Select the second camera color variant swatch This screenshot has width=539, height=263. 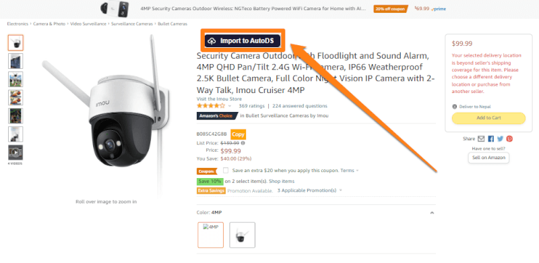243,235
